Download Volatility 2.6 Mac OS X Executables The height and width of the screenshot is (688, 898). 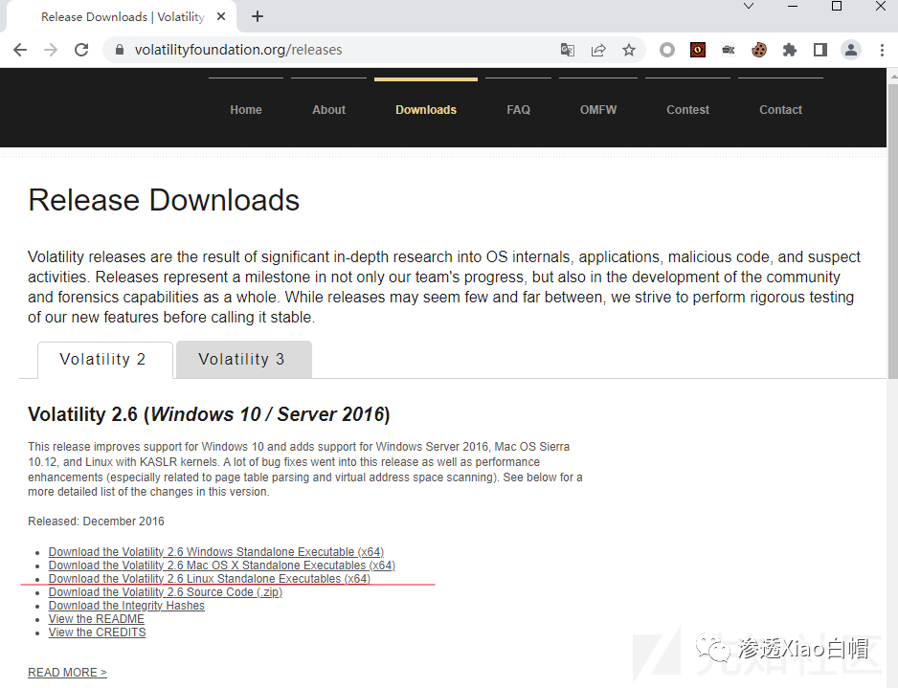(222, 566)
